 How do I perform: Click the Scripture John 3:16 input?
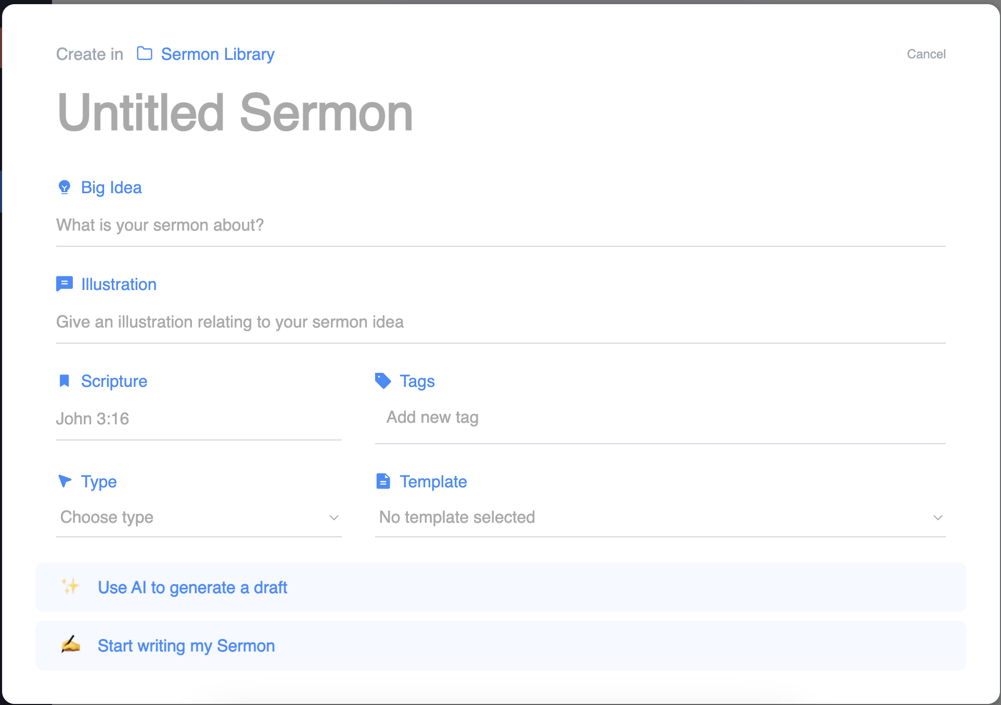tap(199, 418)
